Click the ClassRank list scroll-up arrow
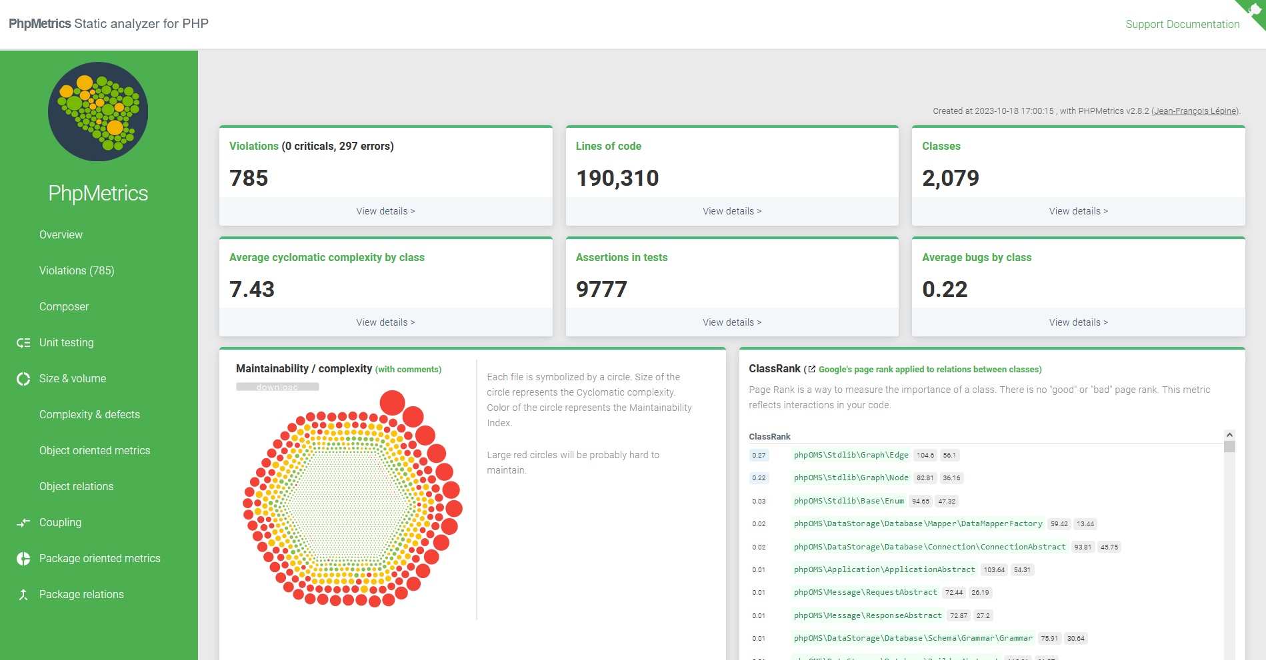1266x660 pixels. (x=1229, y=435)
